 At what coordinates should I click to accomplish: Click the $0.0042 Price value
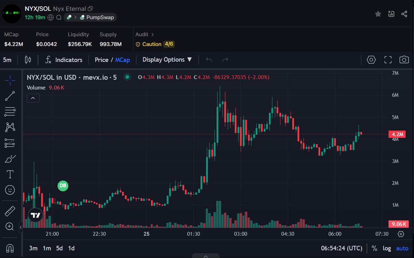tap(46, 44)
